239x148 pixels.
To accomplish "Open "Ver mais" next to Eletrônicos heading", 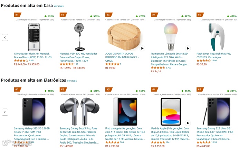I will coord(72,81).
